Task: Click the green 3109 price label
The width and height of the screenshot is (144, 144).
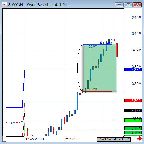Action: coord(133,132)
